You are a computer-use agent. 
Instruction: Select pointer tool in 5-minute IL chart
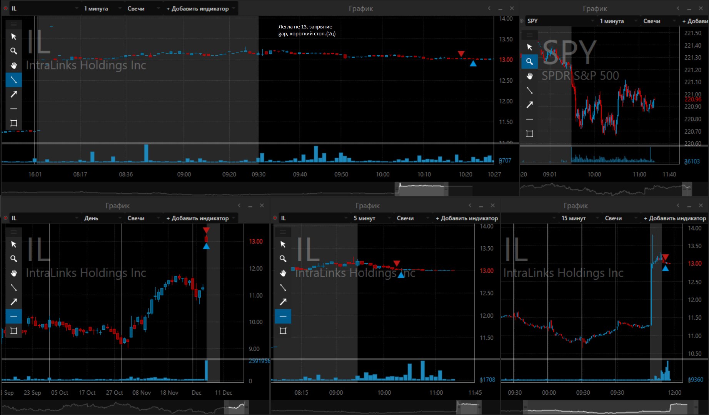[x=283, y=244]
